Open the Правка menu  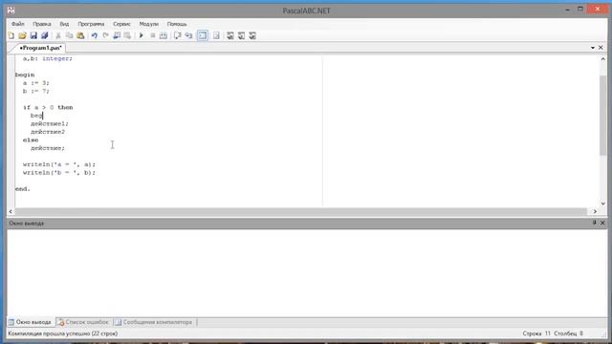(x=42, y=24)
